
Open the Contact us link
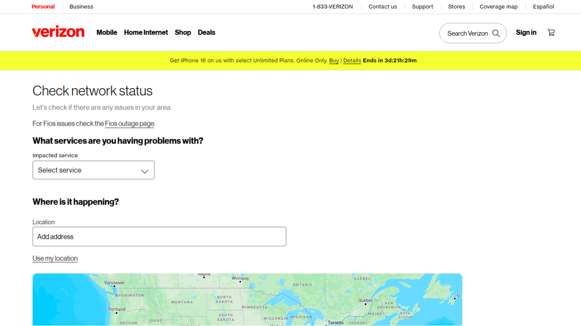383,6
